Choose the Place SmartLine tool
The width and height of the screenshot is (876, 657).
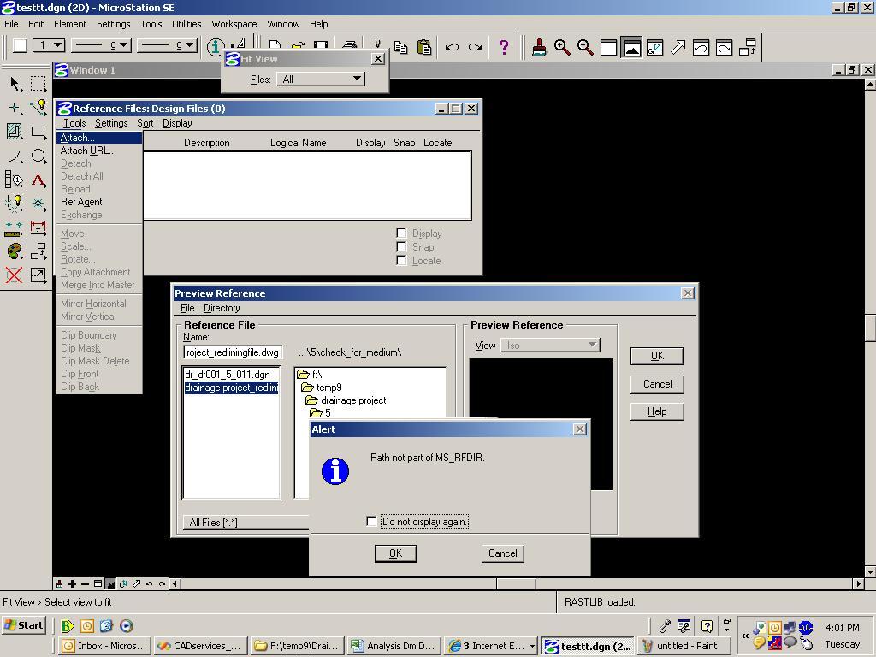coord(38,108)
